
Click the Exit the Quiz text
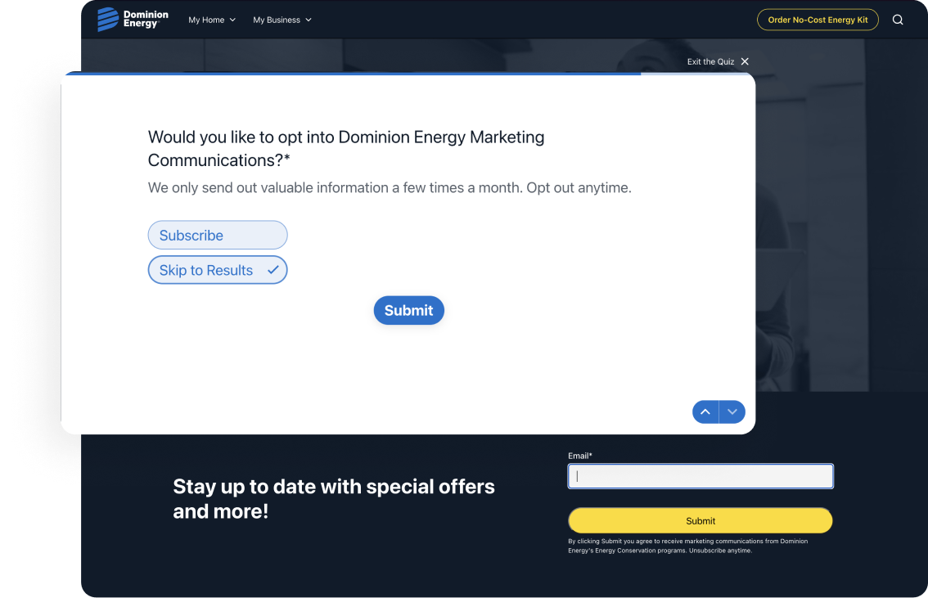[710, 61]
